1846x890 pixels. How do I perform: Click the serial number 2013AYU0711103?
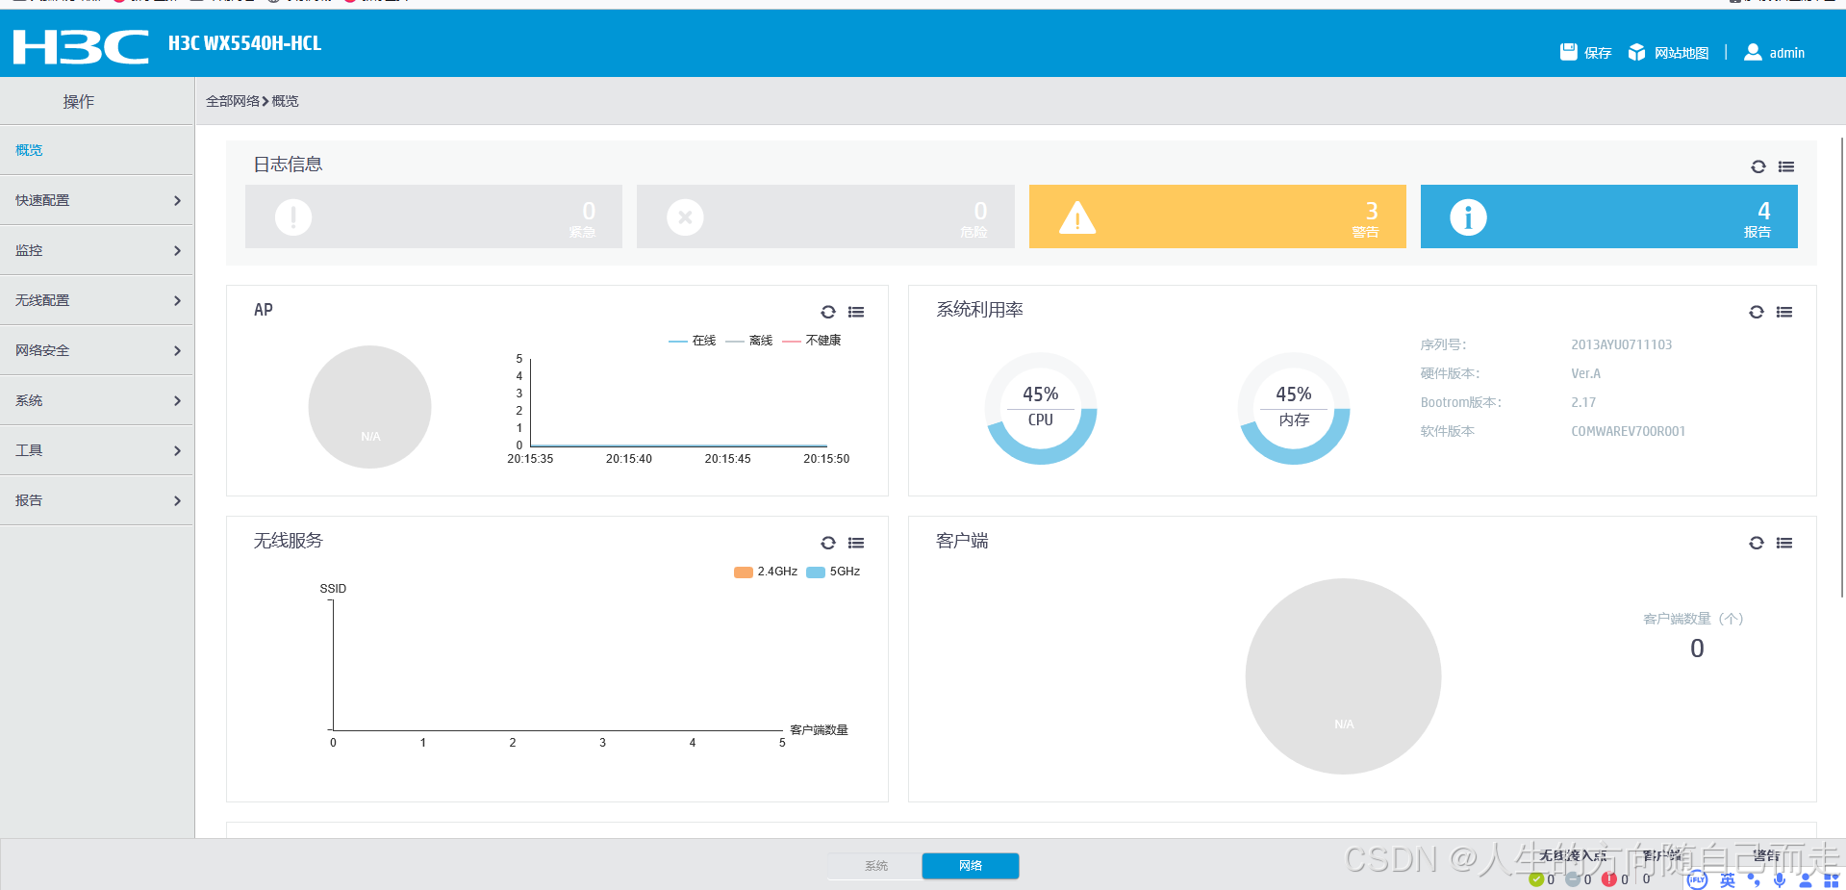(1622, 344)
